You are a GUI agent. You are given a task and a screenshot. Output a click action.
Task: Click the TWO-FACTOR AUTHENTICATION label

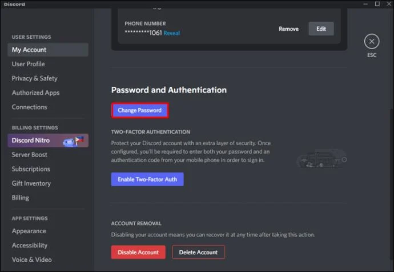click(x=151, y=132)
